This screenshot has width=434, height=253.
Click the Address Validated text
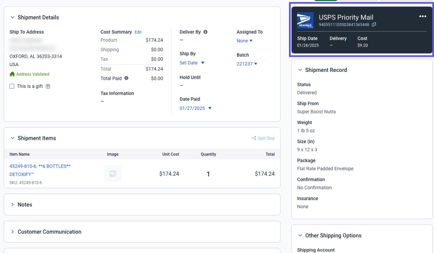pos(33,74)
